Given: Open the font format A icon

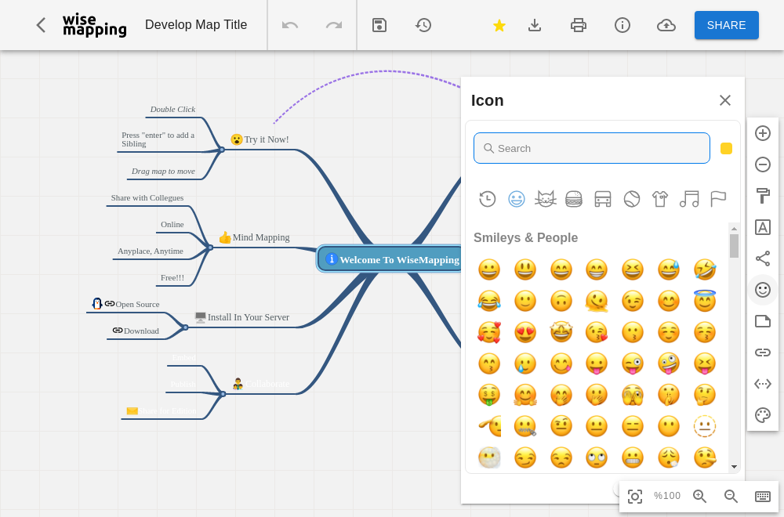Looking at the screenshot, I should click(763, 227).
